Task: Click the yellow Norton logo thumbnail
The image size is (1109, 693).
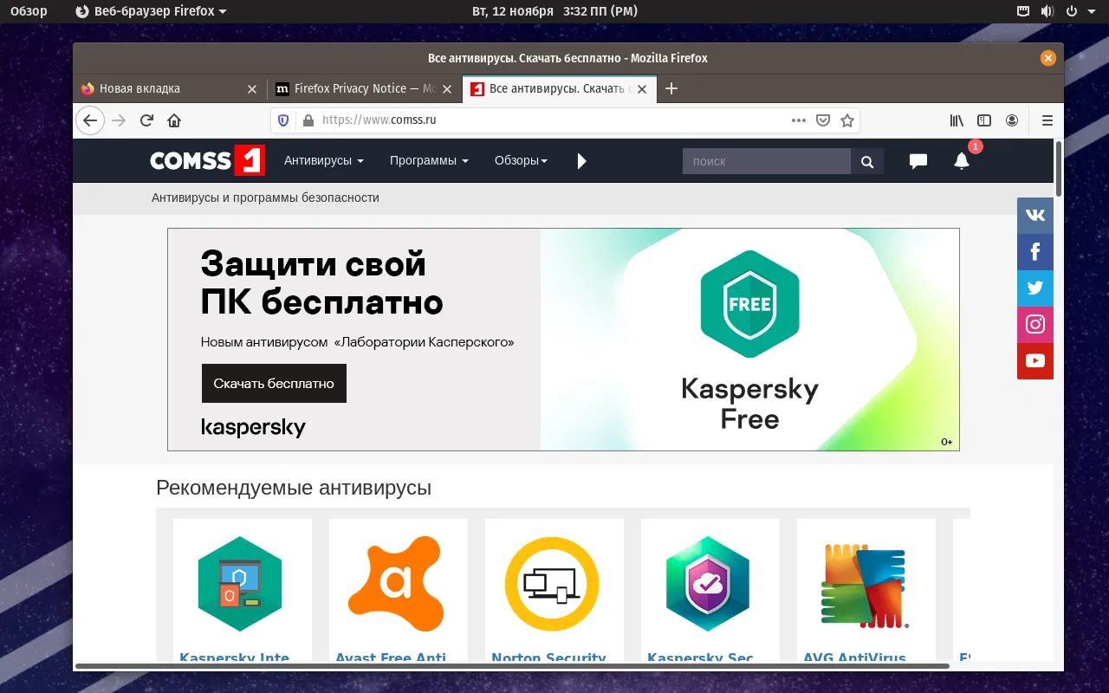Action: point(552,585)
